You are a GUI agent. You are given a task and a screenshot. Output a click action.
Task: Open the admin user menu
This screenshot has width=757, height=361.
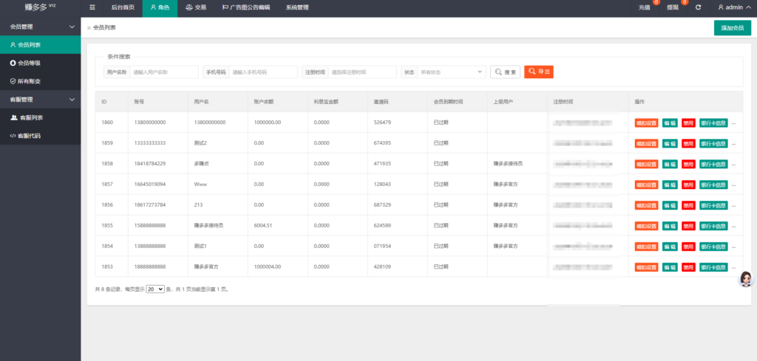[x=735, y=7]
